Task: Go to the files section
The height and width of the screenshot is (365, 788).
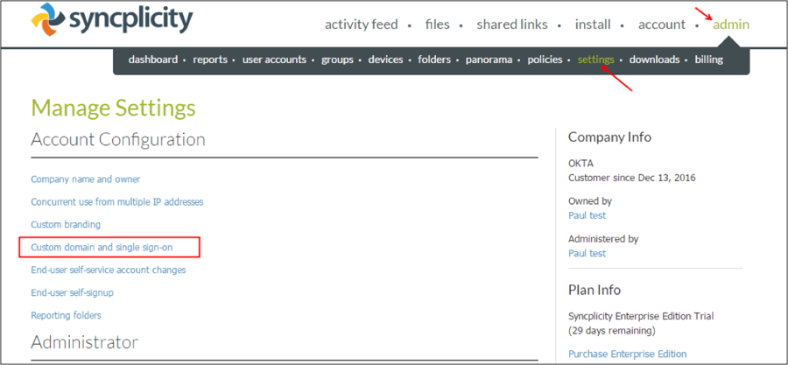Action: click(437, 25)
